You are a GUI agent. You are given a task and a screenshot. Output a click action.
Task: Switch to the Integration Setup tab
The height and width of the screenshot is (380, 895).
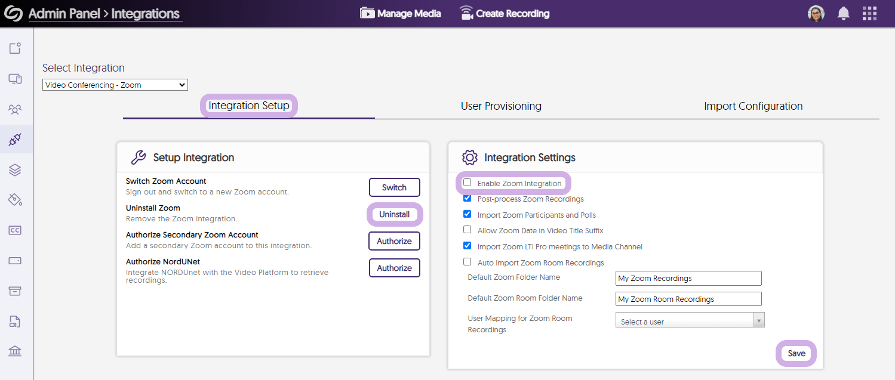click(x=249, y=106)
